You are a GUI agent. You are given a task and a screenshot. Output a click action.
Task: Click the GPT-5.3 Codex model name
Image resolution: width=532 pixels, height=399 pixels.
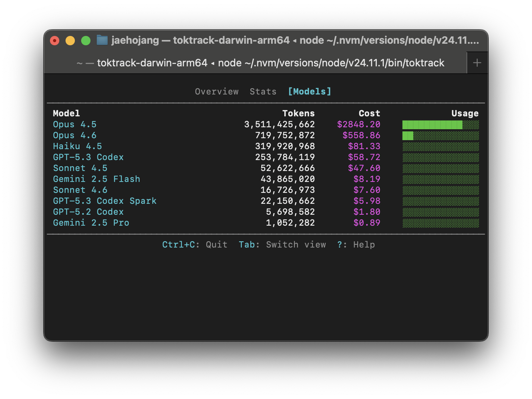pos(88,157)
